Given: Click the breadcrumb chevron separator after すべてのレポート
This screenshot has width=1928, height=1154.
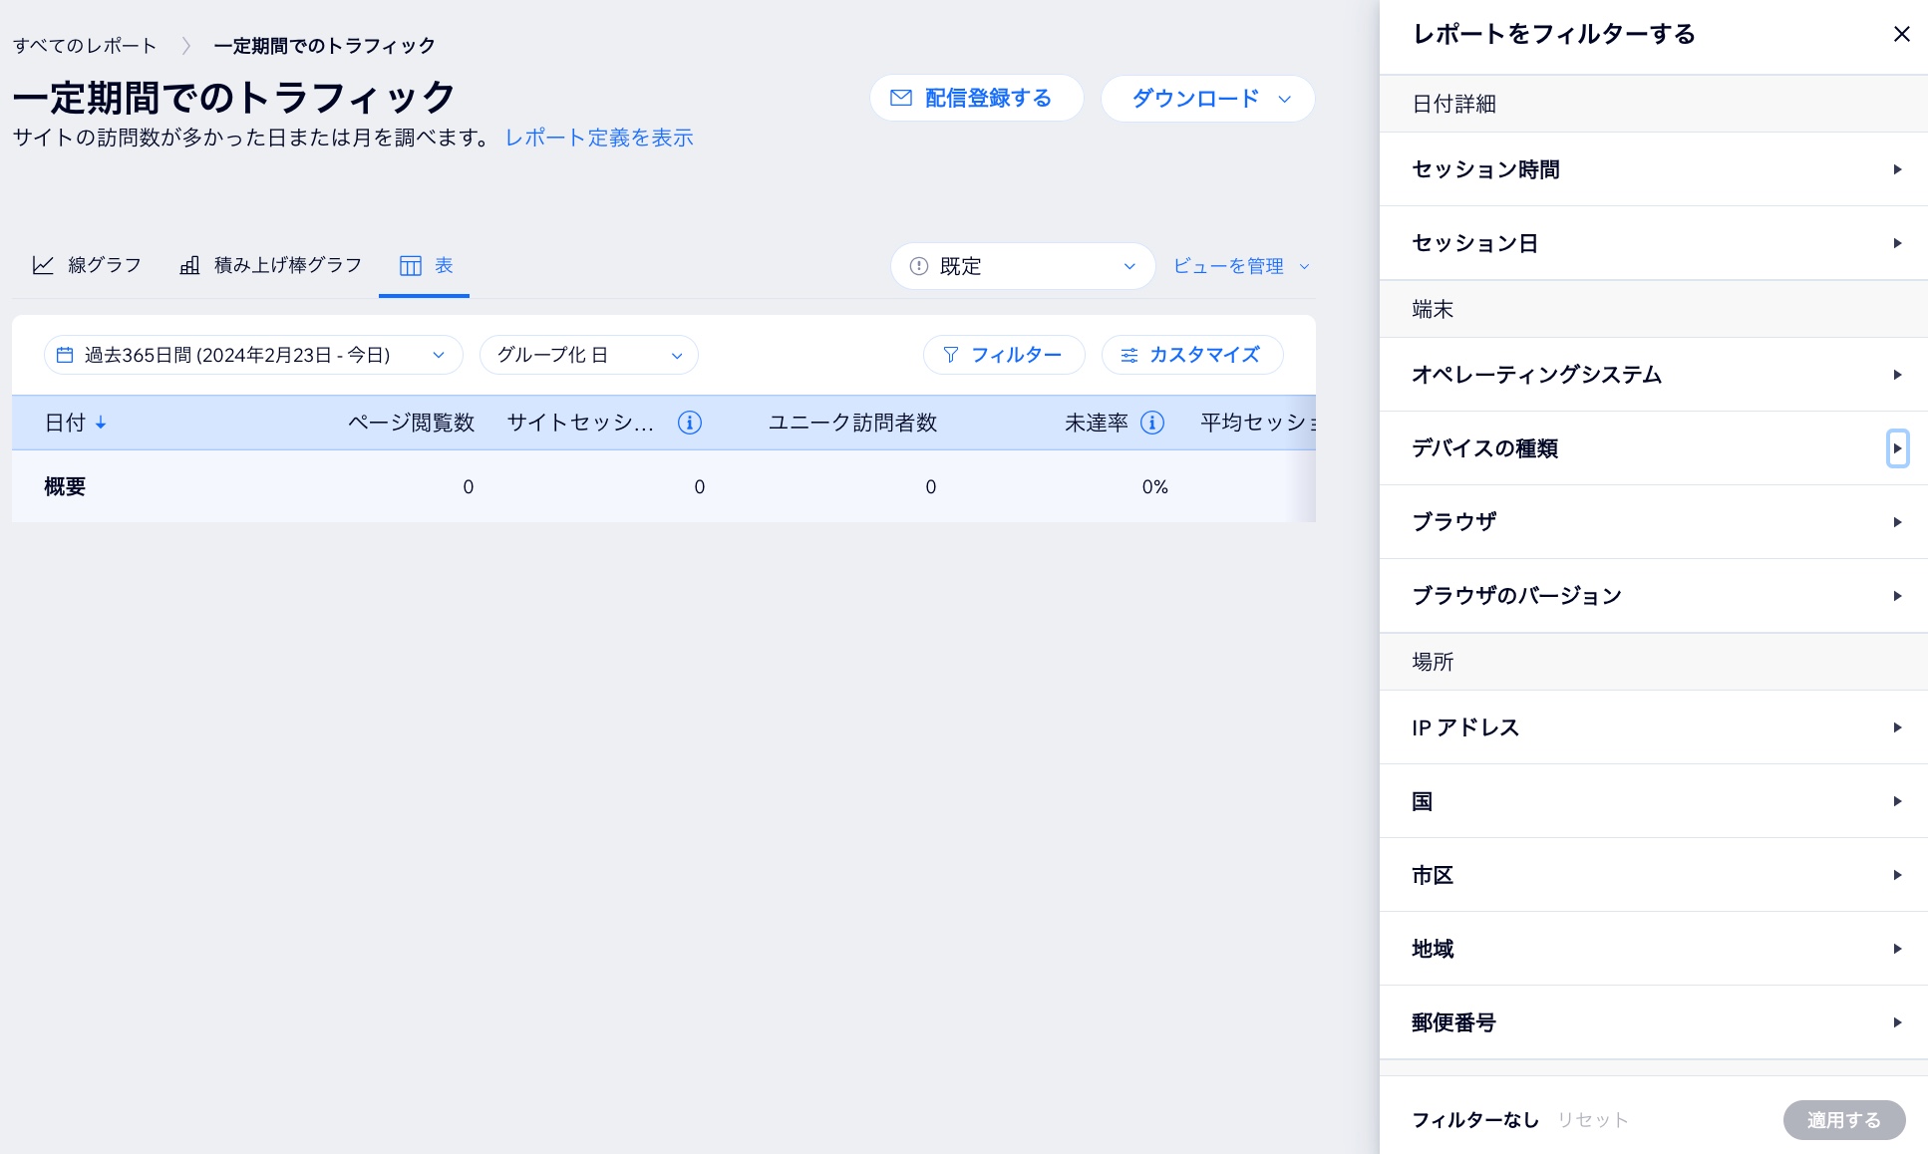Looking at the screenshot, I should click(x=185, y=46).
